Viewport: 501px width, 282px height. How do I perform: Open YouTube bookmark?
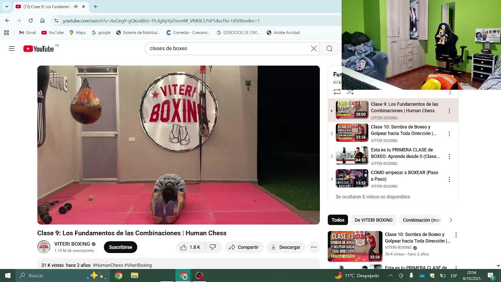52,33
